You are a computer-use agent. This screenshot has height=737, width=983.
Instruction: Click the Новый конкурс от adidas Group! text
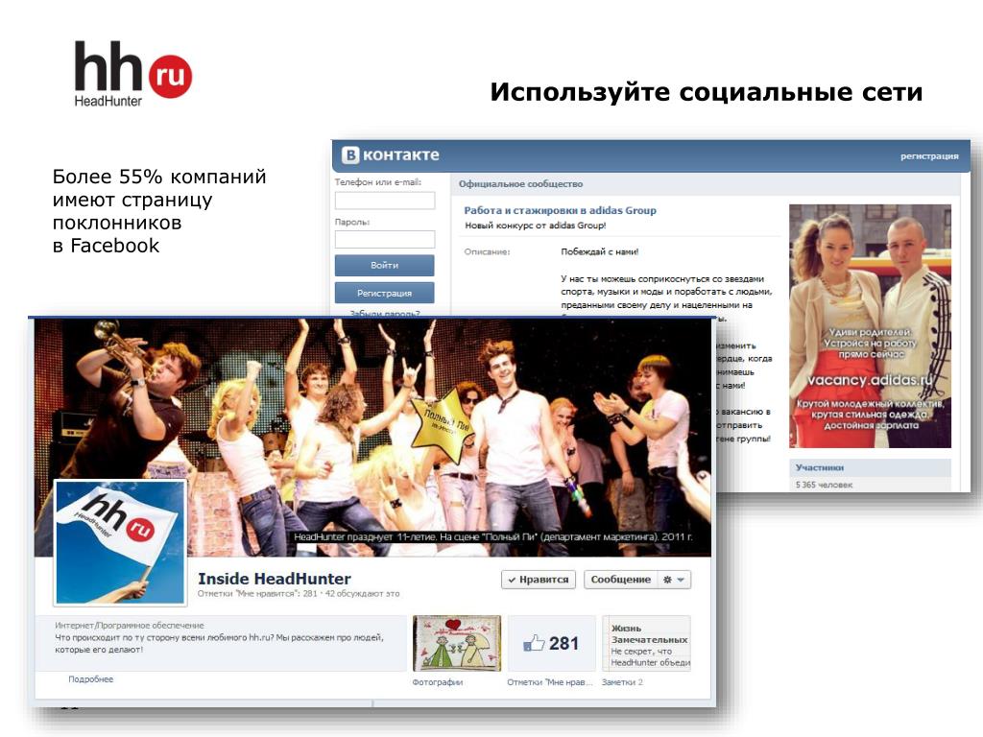[x=536, y=226]
